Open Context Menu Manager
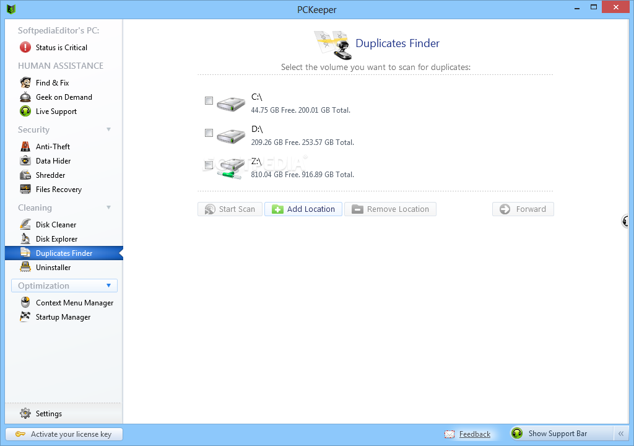634x446 pixels. pyautogui.click(x=74, y=303)
